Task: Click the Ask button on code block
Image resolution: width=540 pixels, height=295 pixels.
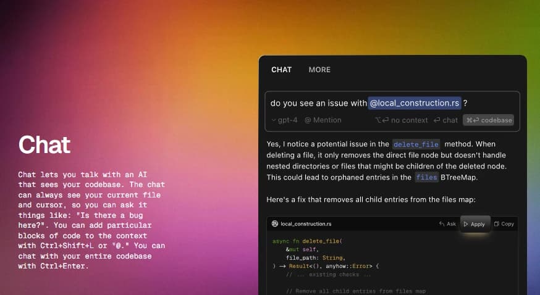Action: point(447,224)
